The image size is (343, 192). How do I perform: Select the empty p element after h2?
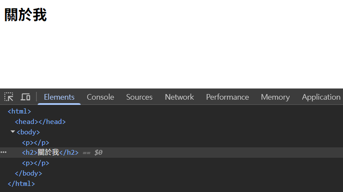(x=36, y=163)
